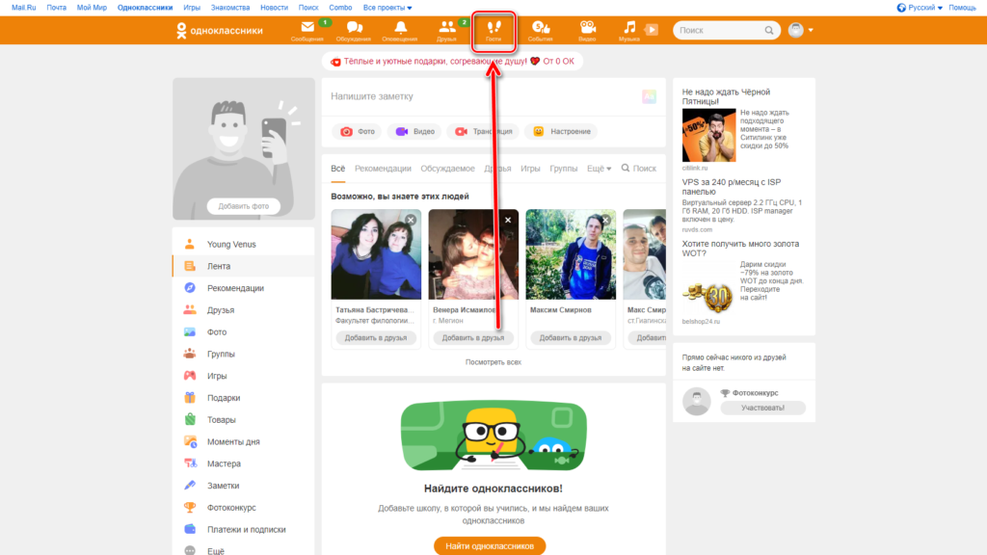
Task: Click the Найти одноклассников button
Action: (490, 546)
